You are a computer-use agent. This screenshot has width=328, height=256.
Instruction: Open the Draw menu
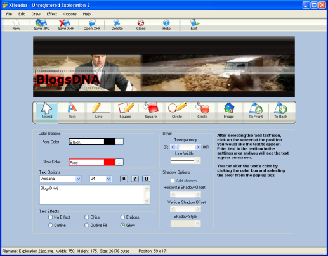coord(36,14)
